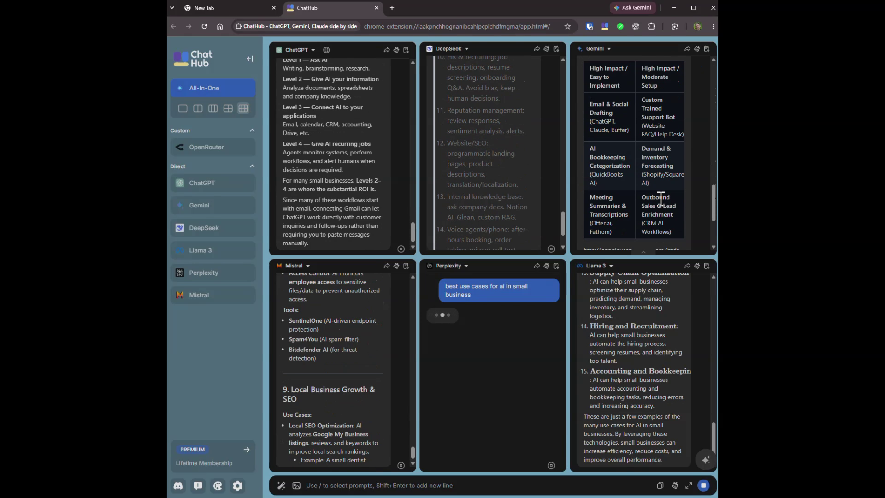Switch to the New Tab browser tab

[x=229, y=8]
